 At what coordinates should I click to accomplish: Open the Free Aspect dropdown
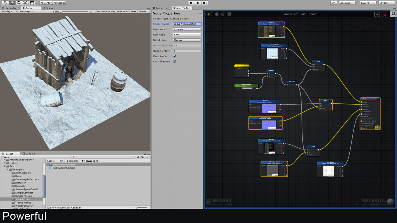pyautogui.click(x=35, y=11)
